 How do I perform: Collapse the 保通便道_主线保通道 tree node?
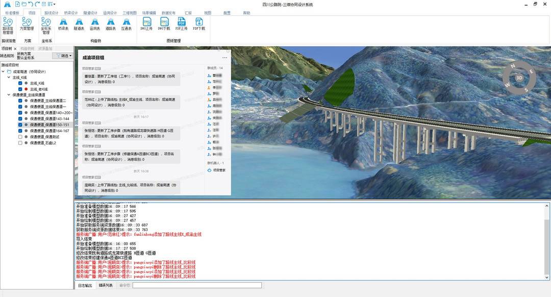click(x=9, y=95)
